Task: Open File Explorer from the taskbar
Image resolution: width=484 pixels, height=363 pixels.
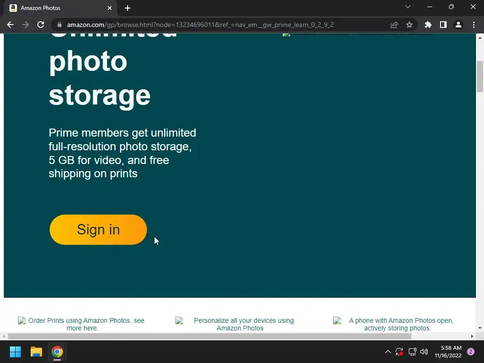Action: tap(36, 352)
